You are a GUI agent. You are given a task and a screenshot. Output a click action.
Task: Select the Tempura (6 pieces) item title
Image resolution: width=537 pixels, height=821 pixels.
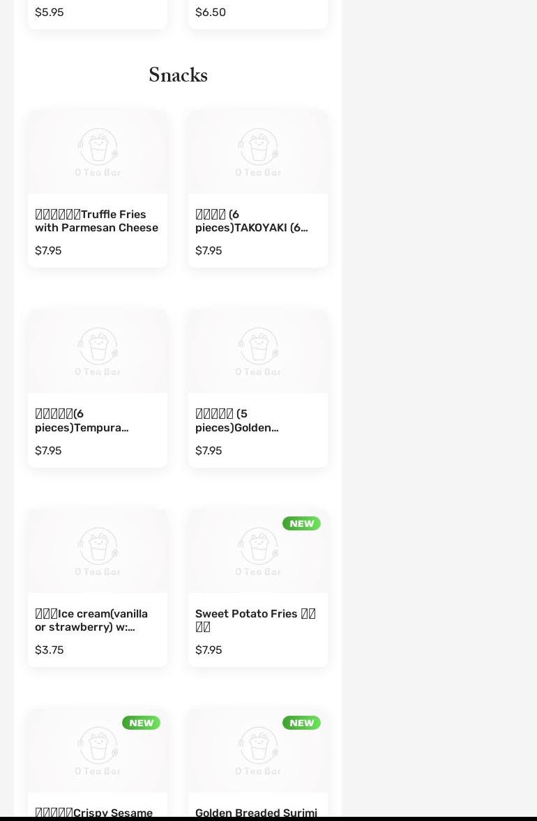(x=82, y=420)
